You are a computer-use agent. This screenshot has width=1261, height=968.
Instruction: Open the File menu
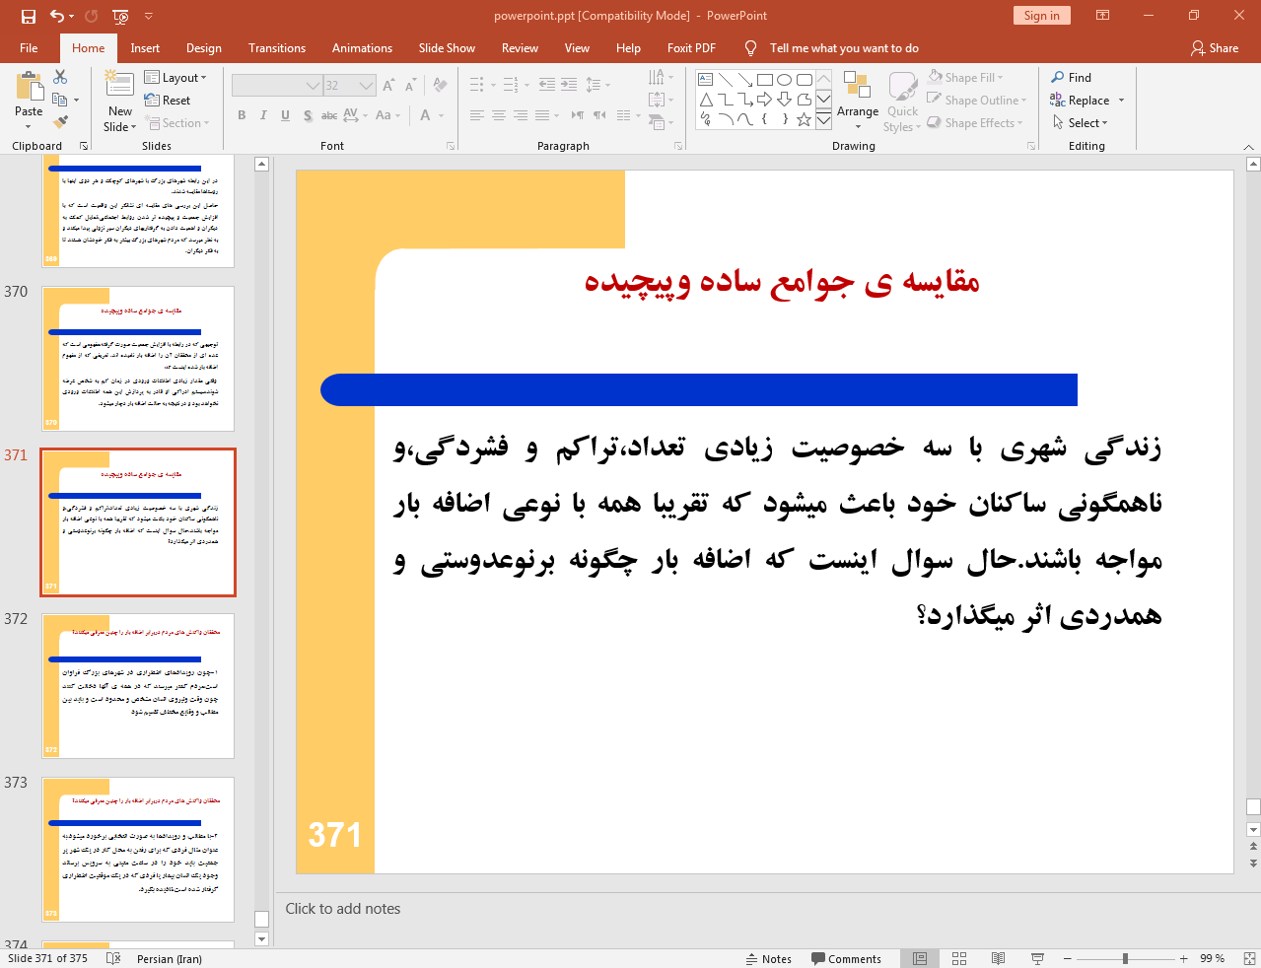coord(29,48)
